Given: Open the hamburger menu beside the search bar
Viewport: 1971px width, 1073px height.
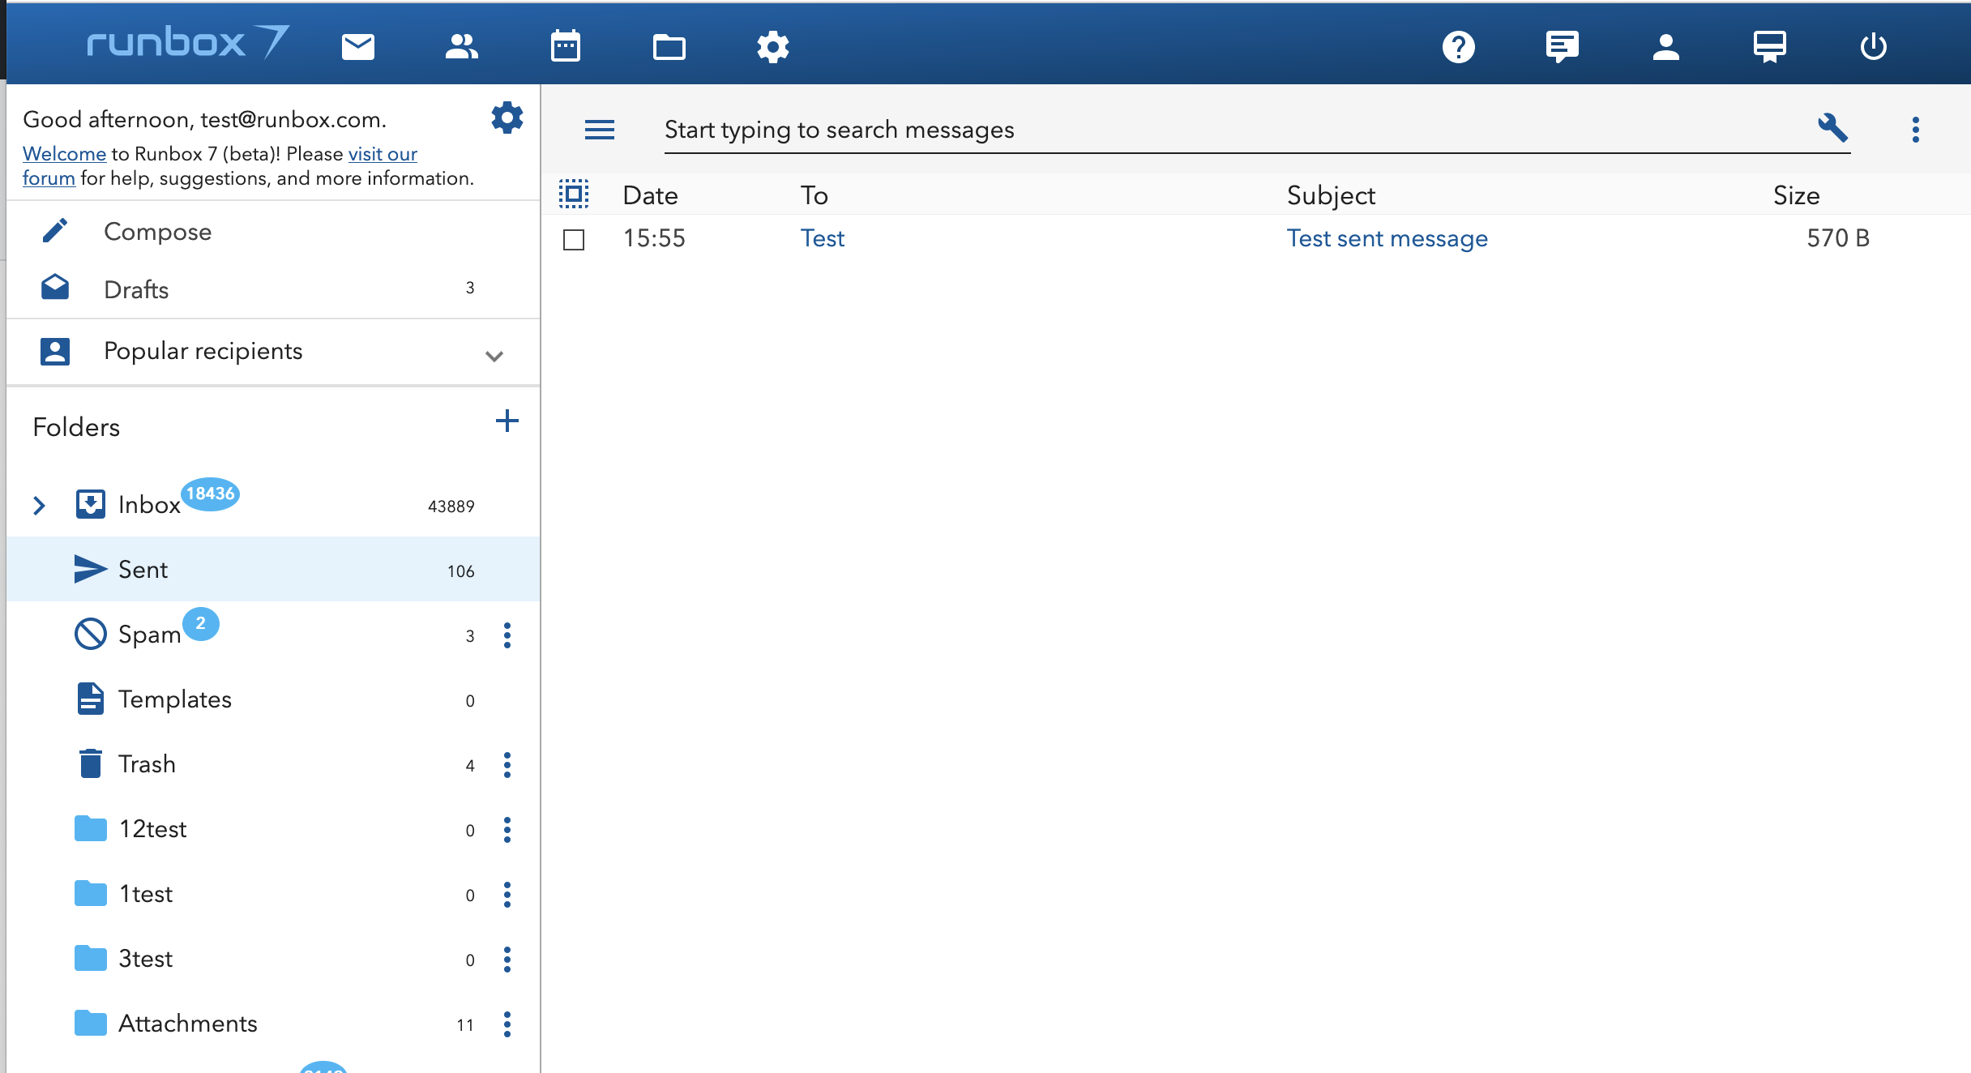Looking at the screenshot, I should pyautogui.click(x=599, y=129).
